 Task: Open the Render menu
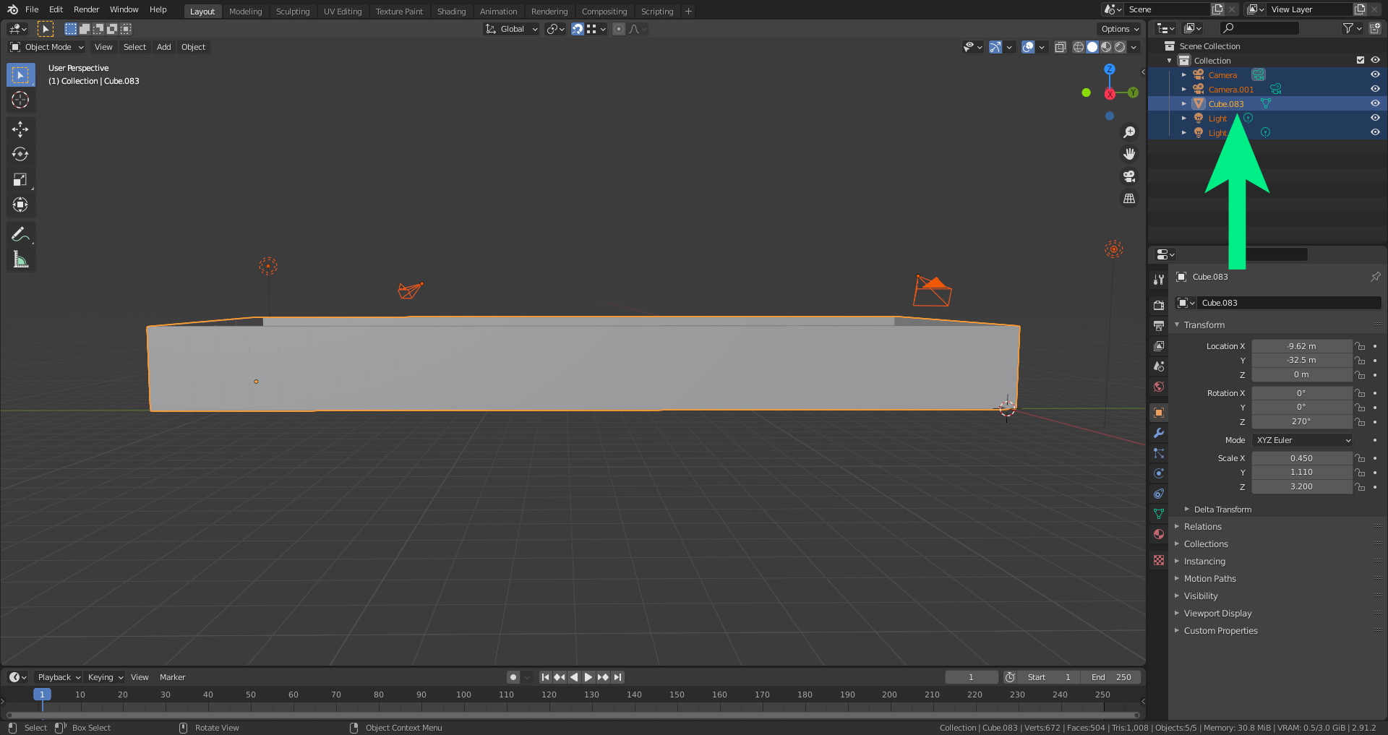[86, 9]
